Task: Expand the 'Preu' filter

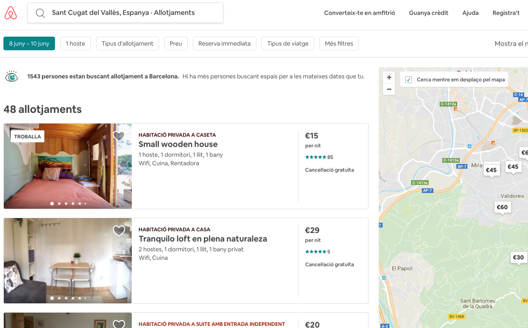Action: tap(176, 43)
